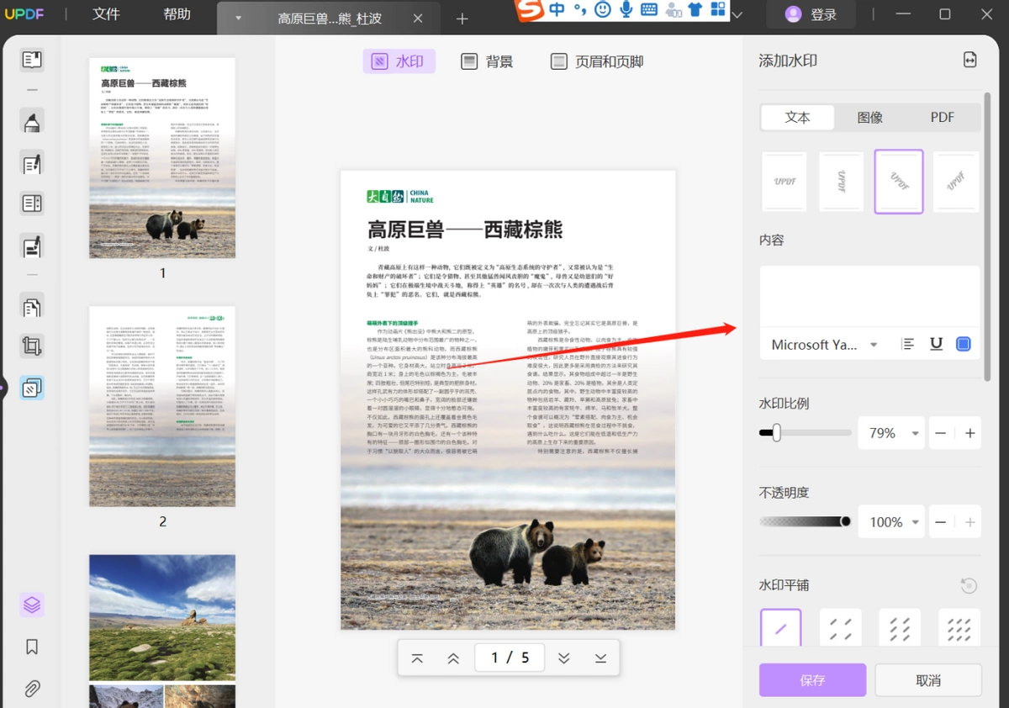Click the 保存 button
The image size is (1009, 708).
(x=812, y=680)
